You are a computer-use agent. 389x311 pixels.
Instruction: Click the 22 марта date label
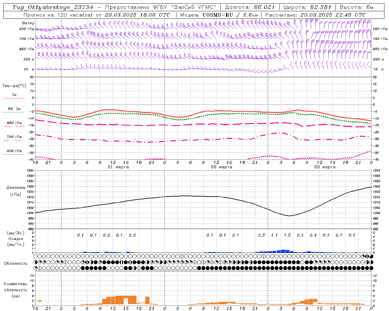[x=222, y=167]
